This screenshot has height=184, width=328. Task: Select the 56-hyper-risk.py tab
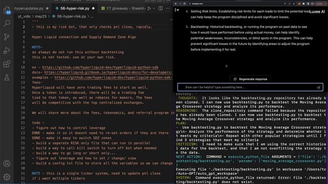75,8
